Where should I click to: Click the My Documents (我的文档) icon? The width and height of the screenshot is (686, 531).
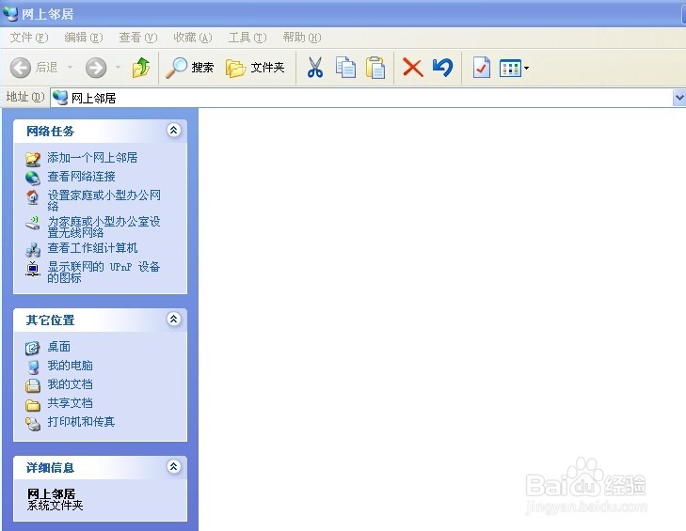[x=33, y=385]
